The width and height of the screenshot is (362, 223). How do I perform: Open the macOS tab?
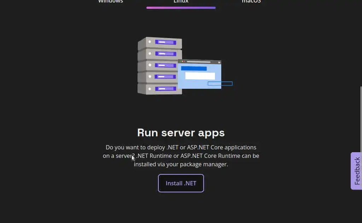tap(251, 1)
